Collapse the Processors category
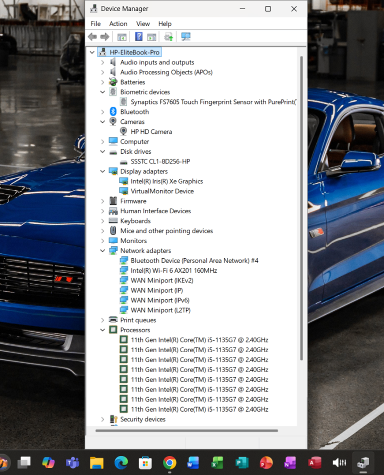 coord(102,330)
